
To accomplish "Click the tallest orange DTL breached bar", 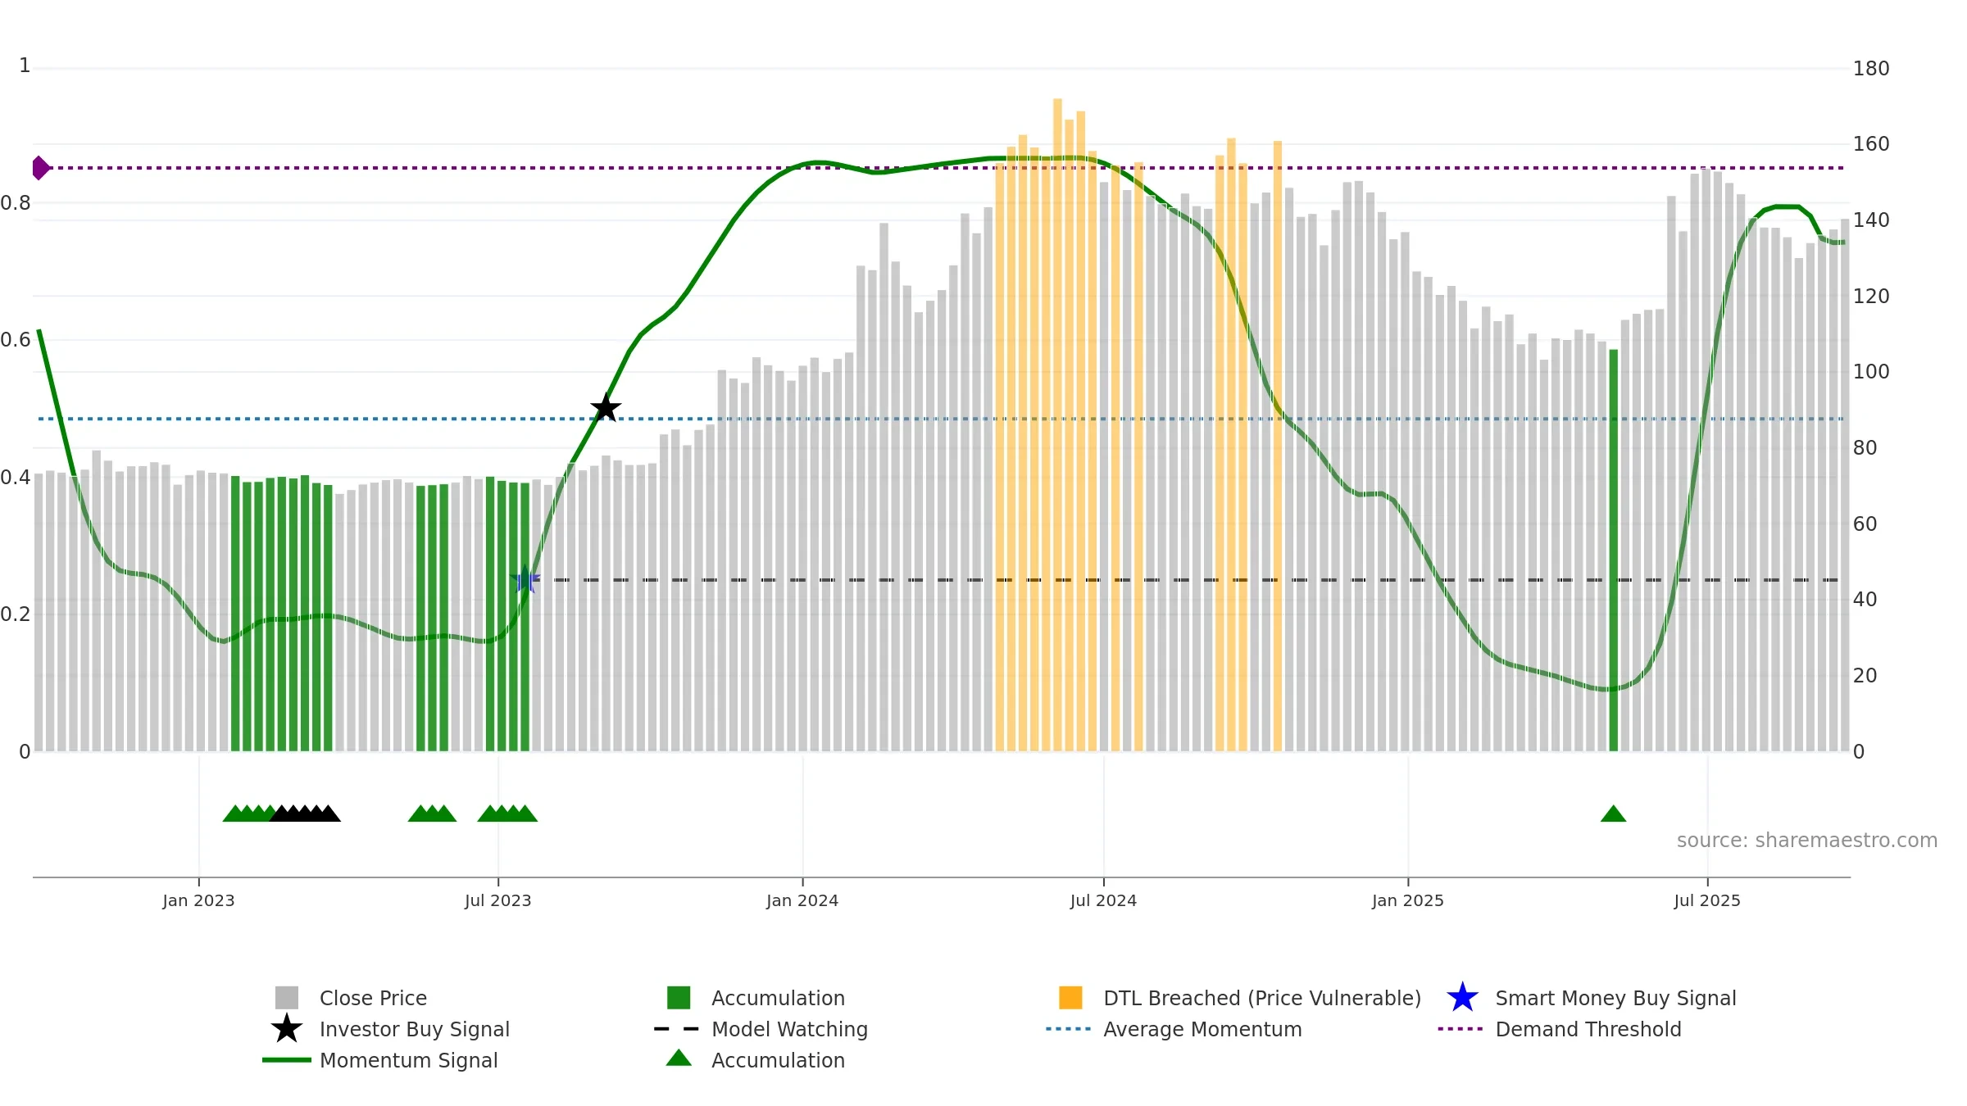I will [x=1057, y=424].
